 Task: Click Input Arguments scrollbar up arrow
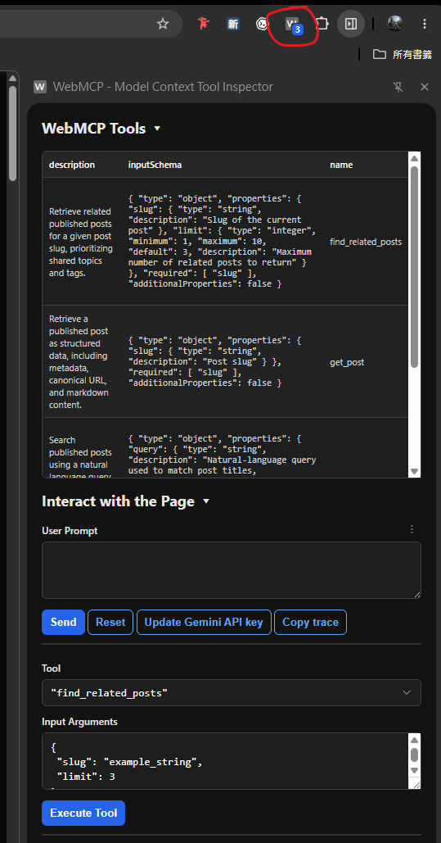(x=414, y=739)
